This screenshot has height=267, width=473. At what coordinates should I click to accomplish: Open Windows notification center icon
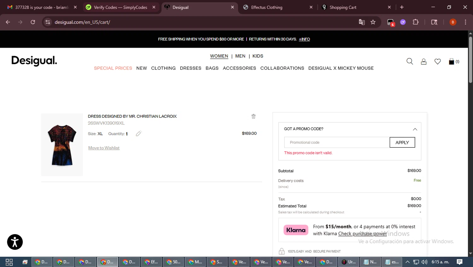[x=459, y=262]
